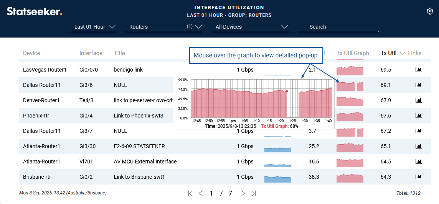Expand the Last 01 Hour time dropdown
This screenshot has height=204, width=439.
(x=93, y=27)
